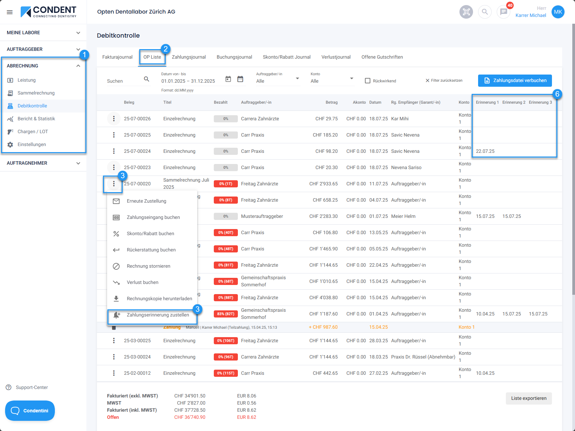Click the Chargen / LOT icon
Viewport: 575px width, 431px height.
pos(11,132)
